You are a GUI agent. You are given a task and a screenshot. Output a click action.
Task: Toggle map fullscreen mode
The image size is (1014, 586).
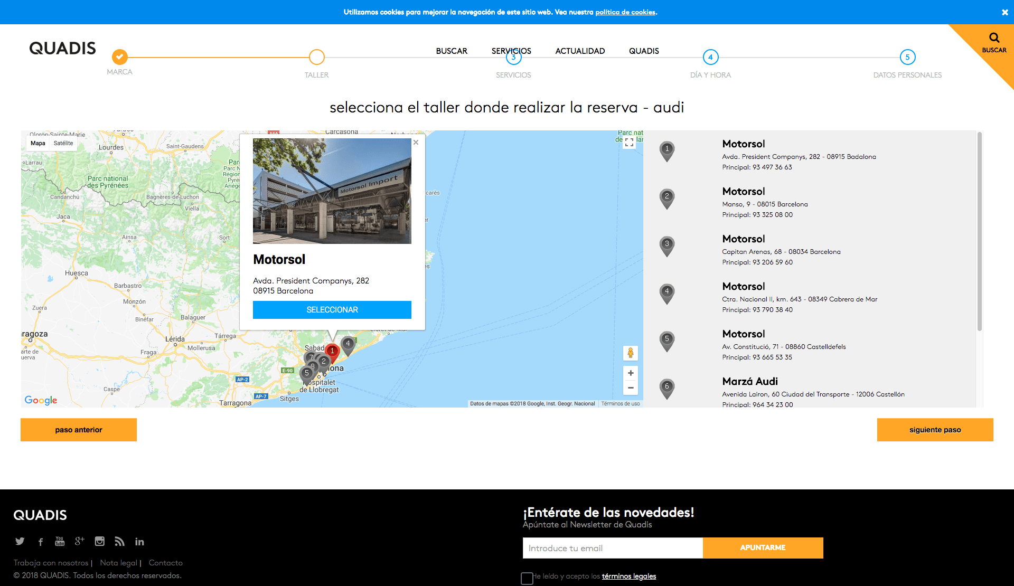(x=629, y=143)
